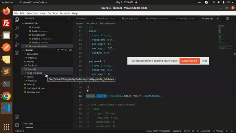
Task: Close the users.js editor tab
Action: [218, 18]
